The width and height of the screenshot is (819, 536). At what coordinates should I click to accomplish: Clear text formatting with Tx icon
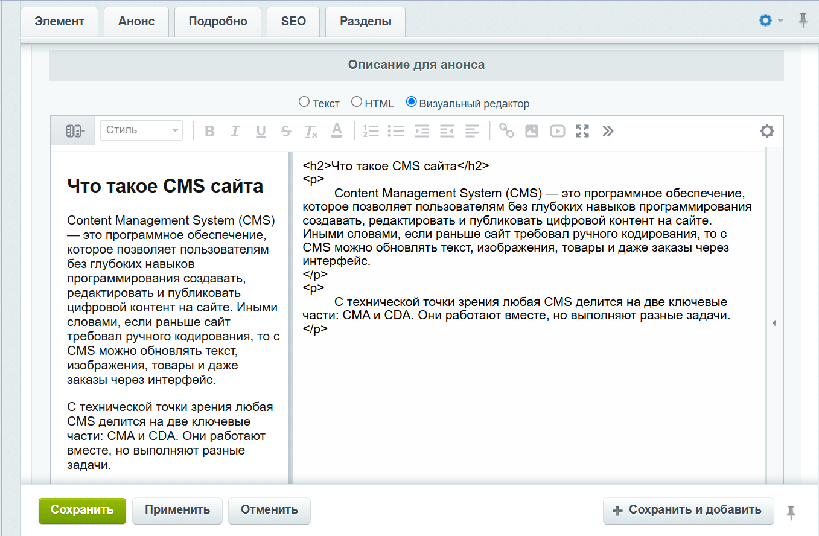(x=311, y=131)
